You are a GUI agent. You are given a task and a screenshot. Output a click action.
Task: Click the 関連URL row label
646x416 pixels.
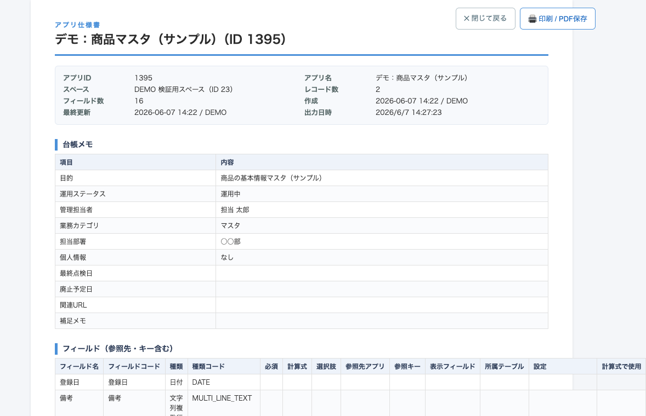73,305
